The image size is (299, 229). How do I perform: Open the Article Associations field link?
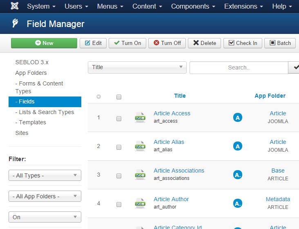(179, 171)
